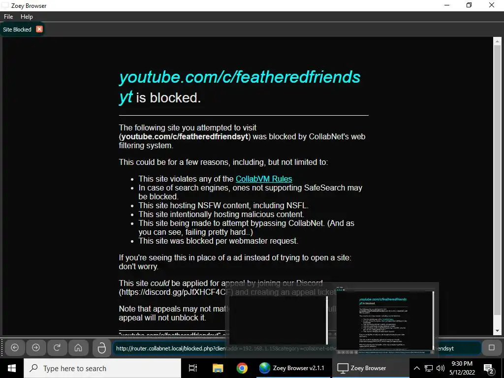This screenshot has height=378, width=504.
Task: Select the right taskbar preview thumbnail
Action: click(385, 320)
